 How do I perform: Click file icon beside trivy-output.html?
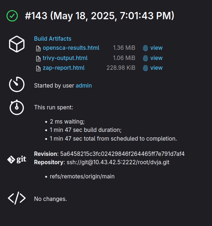pos(38,58)
